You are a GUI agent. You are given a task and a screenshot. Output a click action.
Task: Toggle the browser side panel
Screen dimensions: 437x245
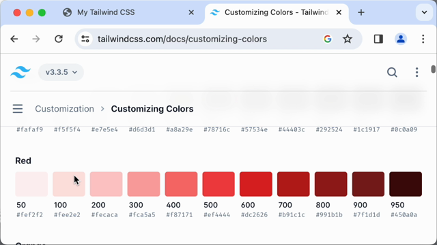coord(378,39)
